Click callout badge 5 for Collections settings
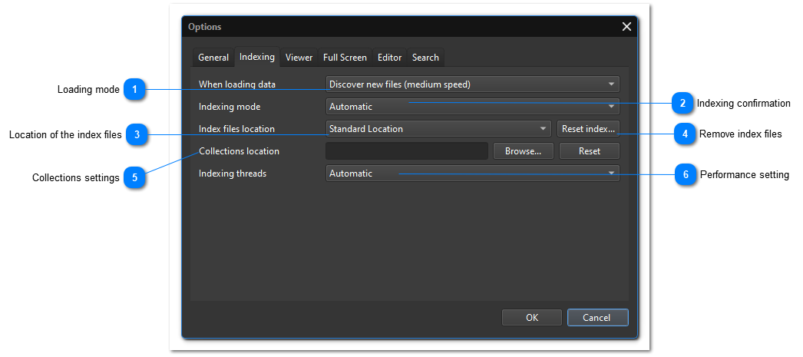Viewport: 803px width, 357px height. (x=134, y=177)
